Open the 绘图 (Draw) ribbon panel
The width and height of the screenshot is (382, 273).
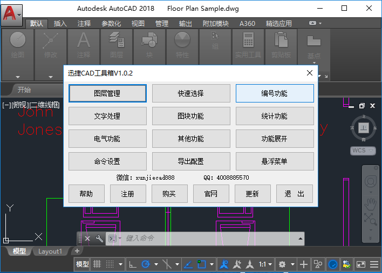coord(18,45)
